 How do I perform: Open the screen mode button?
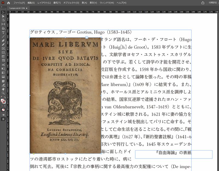coord(3,119)
